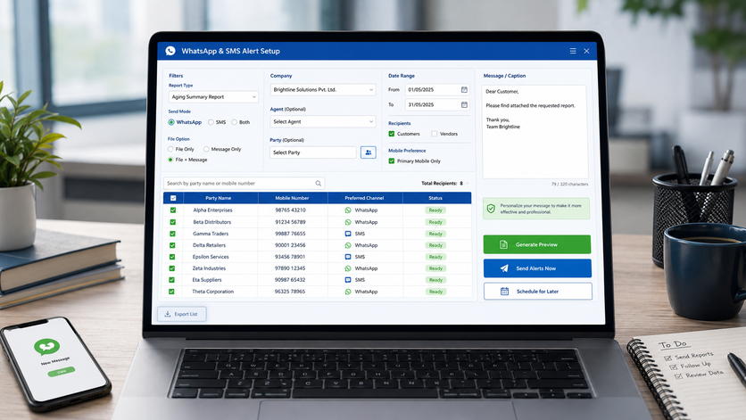Image resolution: width=746 pixels, height=420 pixels.
Task: Choose Message Only option
Action: [x=206, y=149]
